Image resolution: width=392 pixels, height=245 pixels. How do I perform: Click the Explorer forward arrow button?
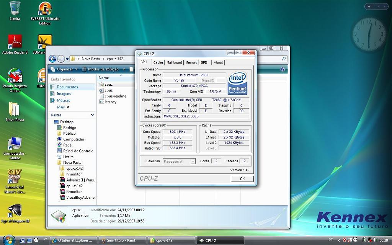(x=61, y=59)
